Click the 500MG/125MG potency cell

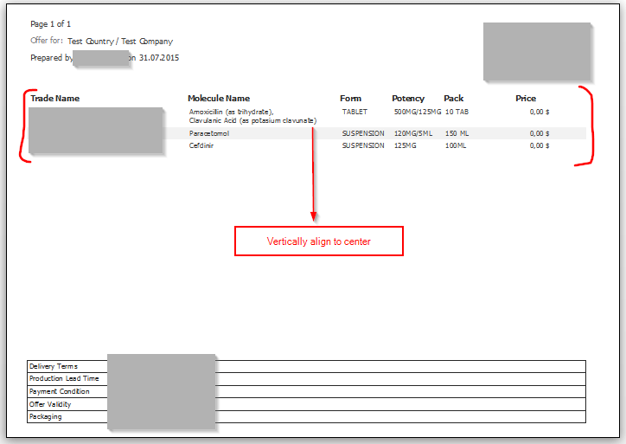(418, 112)
